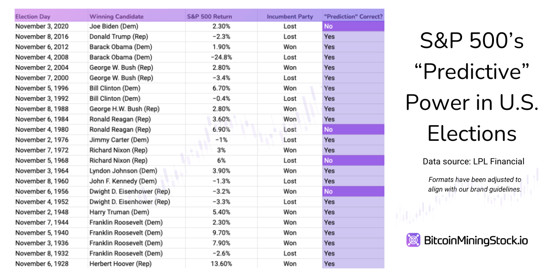The image size is (555, 277).
Task: Click the 13.60% return value
Action: [x=222, y=264]
